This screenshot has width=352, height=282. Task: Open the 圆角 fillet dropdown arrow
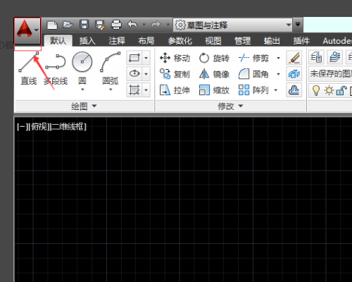(278, 74)
